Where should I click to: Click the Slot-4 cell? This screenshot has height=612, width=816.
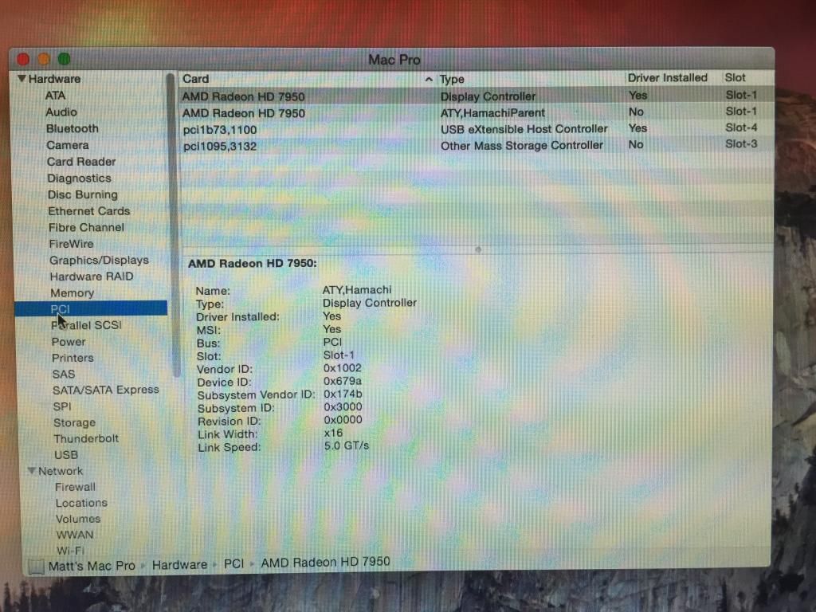coord(741,127)
